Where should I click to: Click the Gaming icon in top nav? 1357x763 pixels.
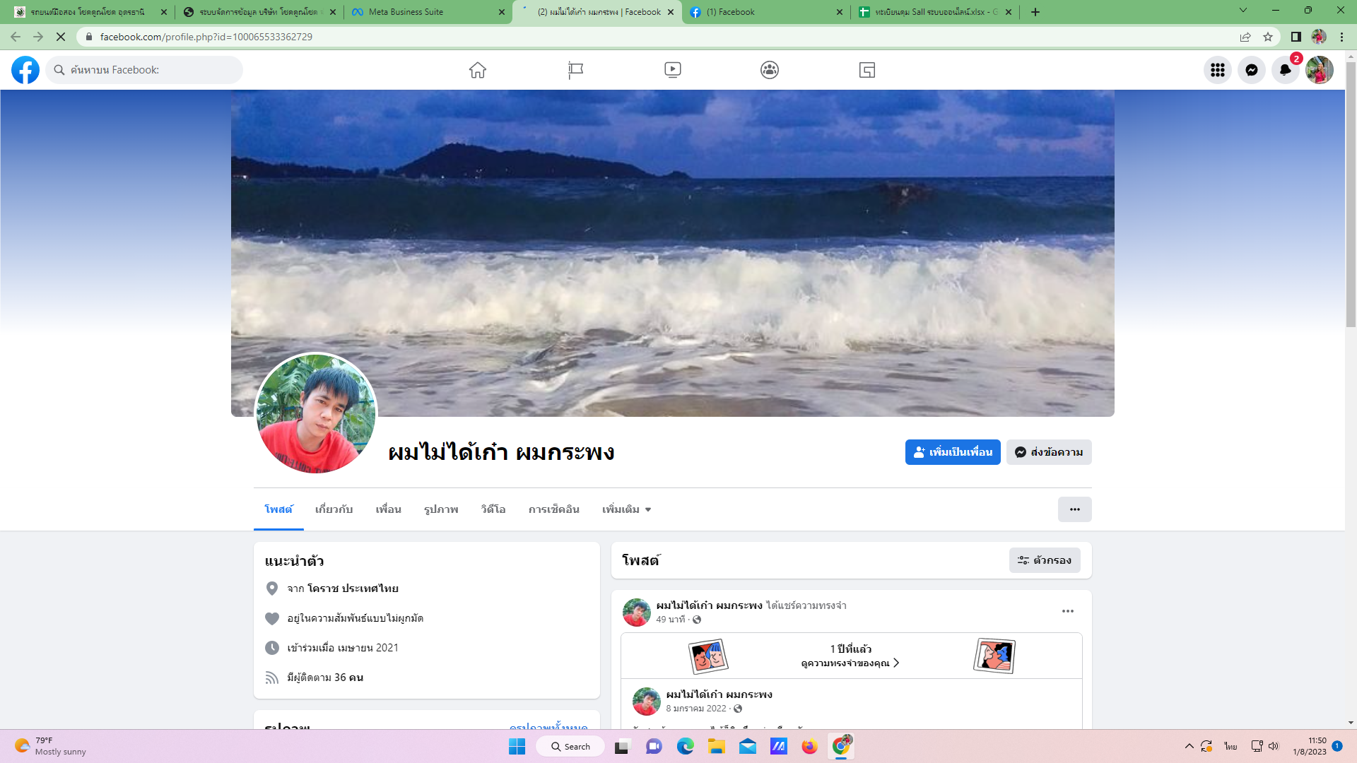tap(867, 70)
